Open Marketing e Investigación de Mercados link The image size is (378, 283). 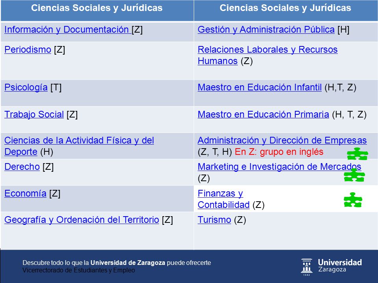click(280, 167)
